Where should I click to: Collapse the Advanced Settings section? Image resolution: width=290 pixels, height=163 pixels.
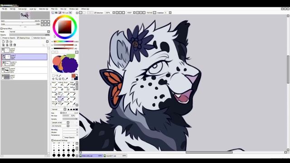click(x=53, y=140)
